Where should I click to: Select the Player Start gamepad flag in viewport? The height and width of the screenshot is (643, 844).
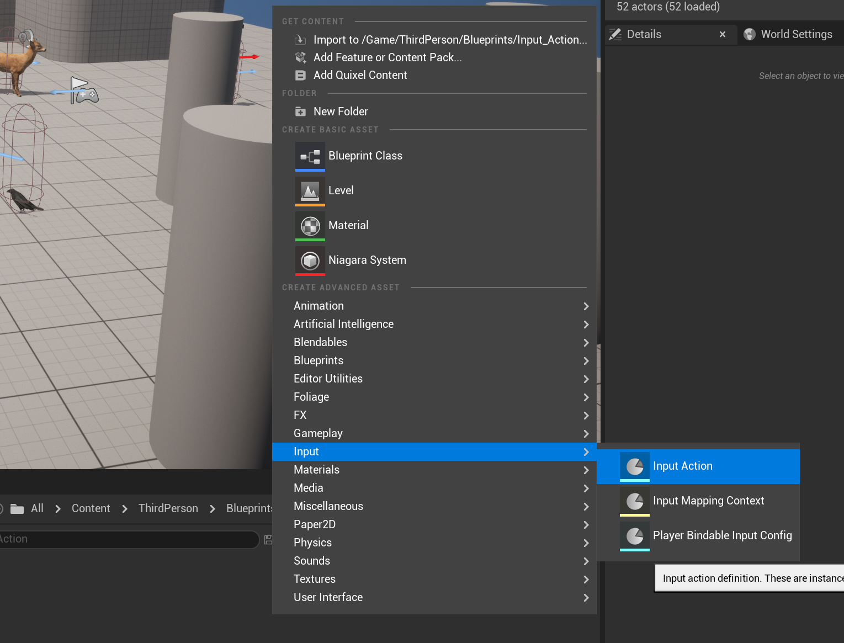pos(83,91)
